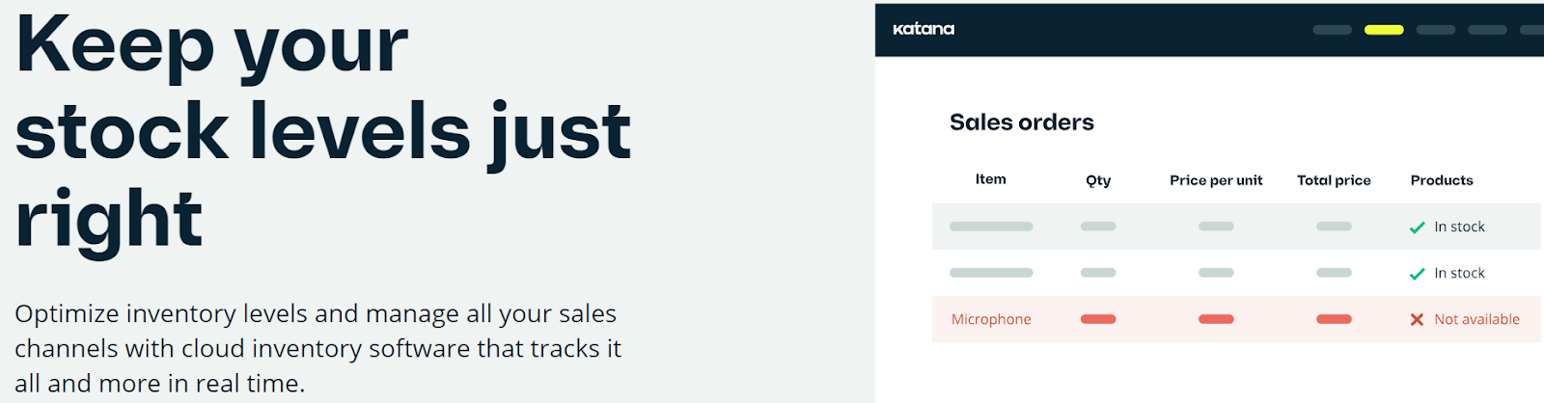Image resolution: width=1544 pixels, height=403 pixels.
Task: Click the red quantity bar in Microphone row
Action: [1098, 319]
